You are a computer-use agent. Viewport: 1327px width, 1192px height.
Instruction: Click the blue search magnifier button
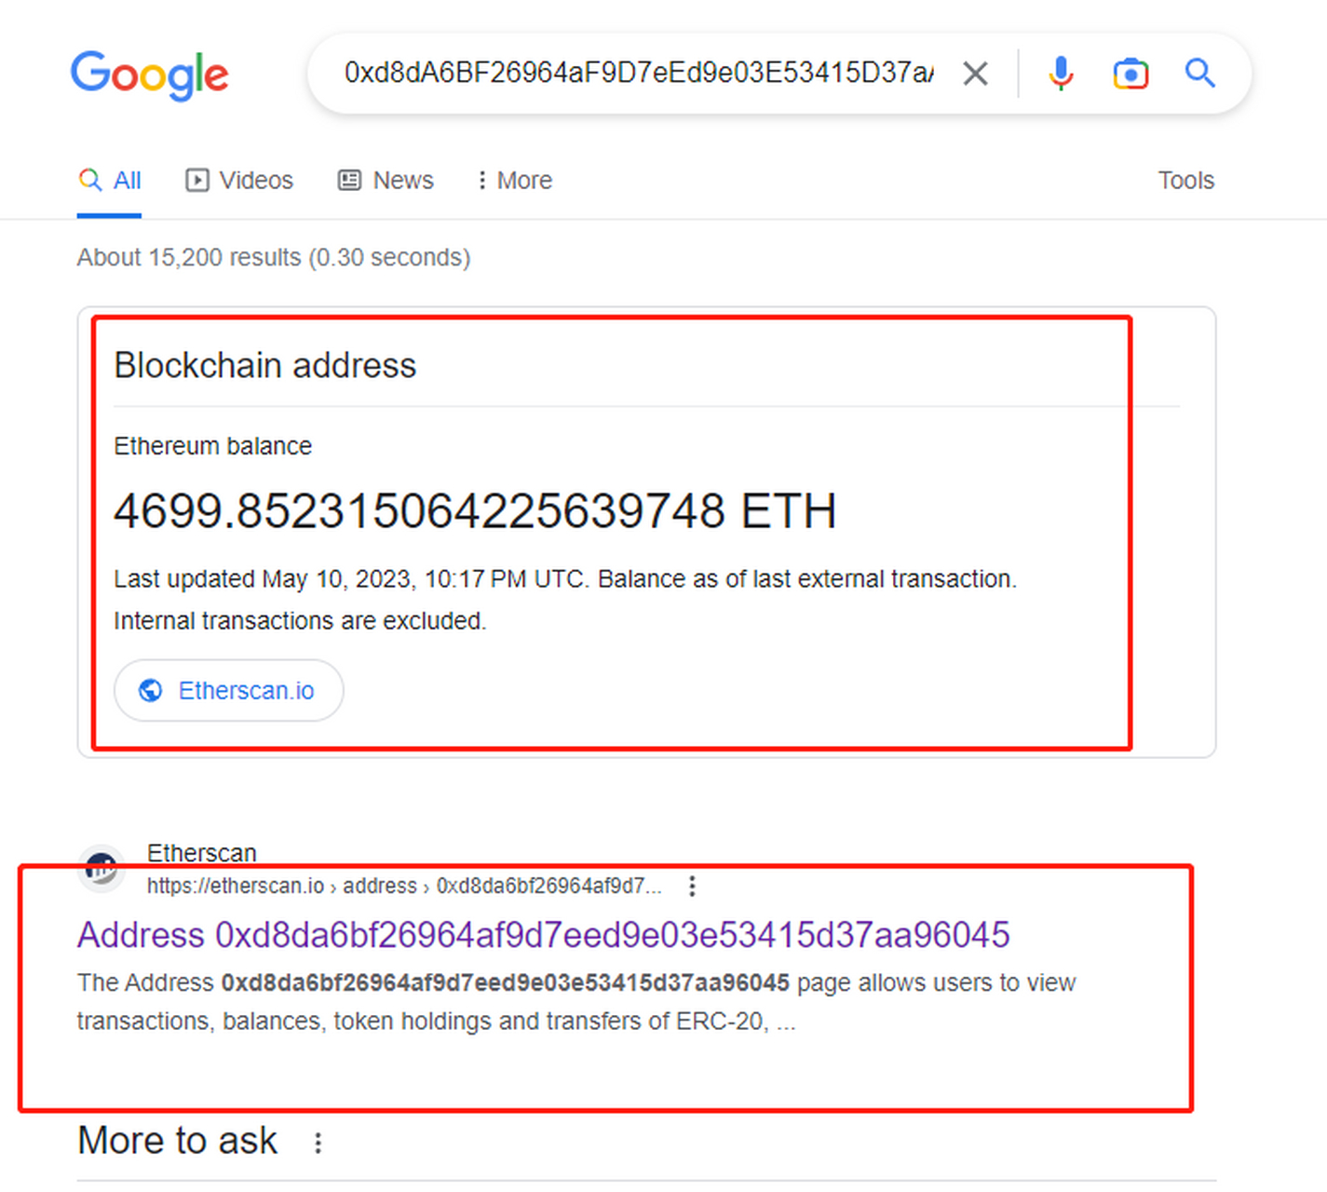tap(1199, 73)
